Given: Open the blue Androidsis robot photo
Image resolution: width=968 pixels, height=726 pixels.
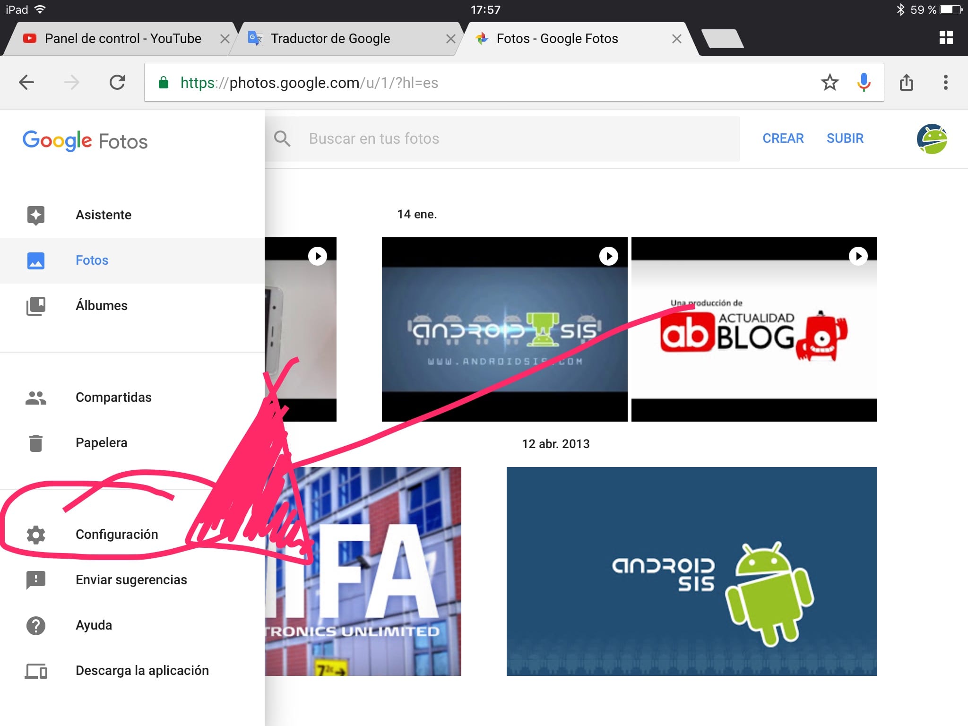Looking at the screenshot, I should tap(691, 571).
